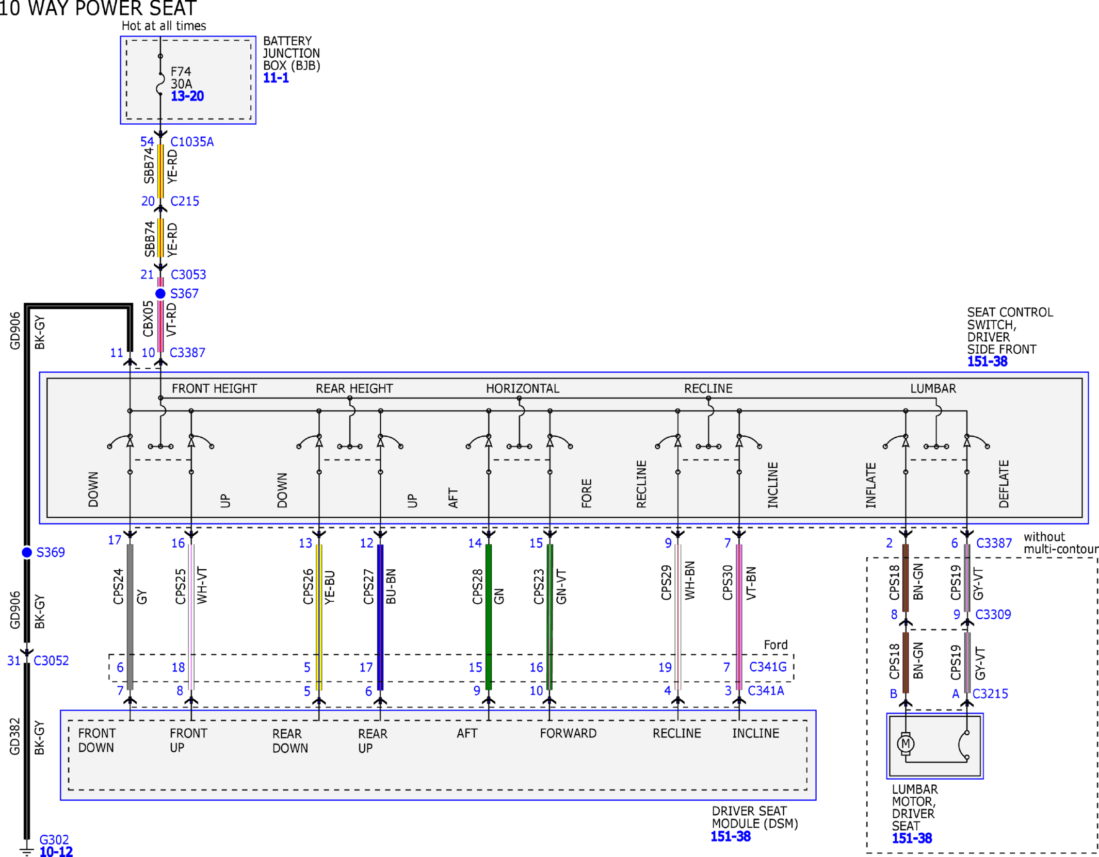Click the C3052 connector label
Screen dimensions: 1099x857
(51, 661)
